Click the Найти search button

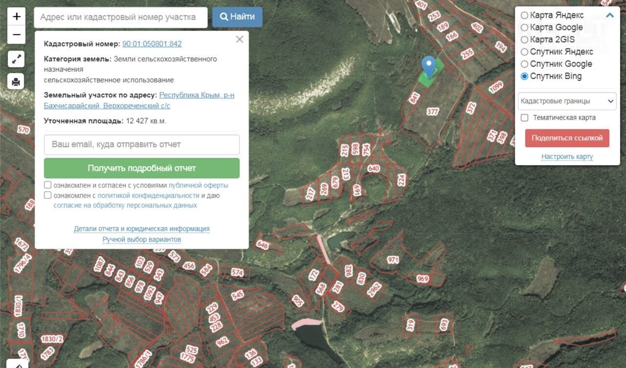point(237,17)
